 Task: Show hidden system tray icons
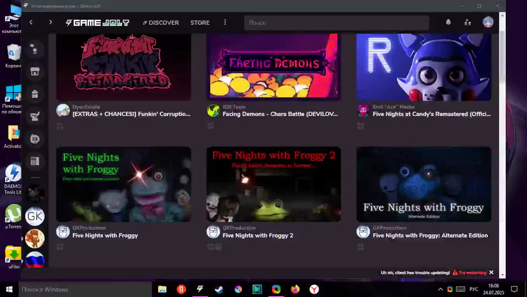pos(440,289)
